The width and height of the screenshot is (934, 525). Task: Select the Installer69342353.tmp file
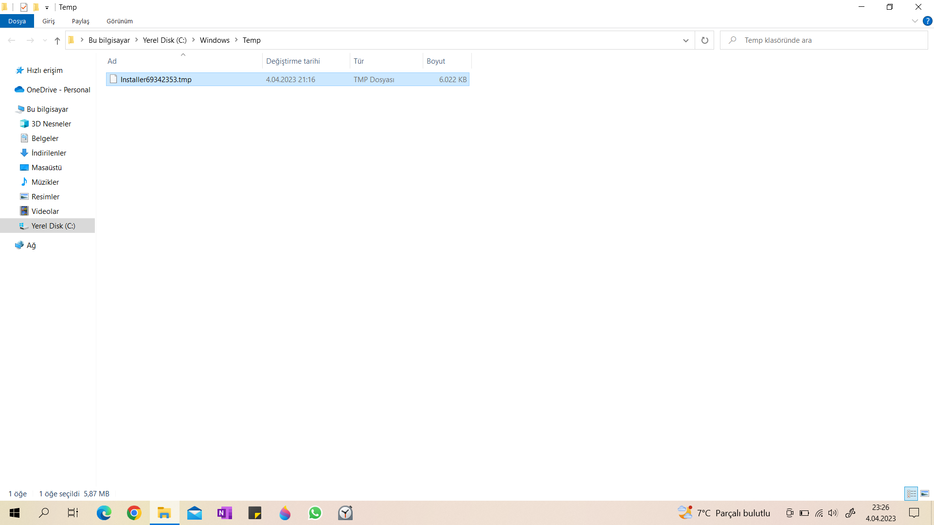(x=156, y=79)
